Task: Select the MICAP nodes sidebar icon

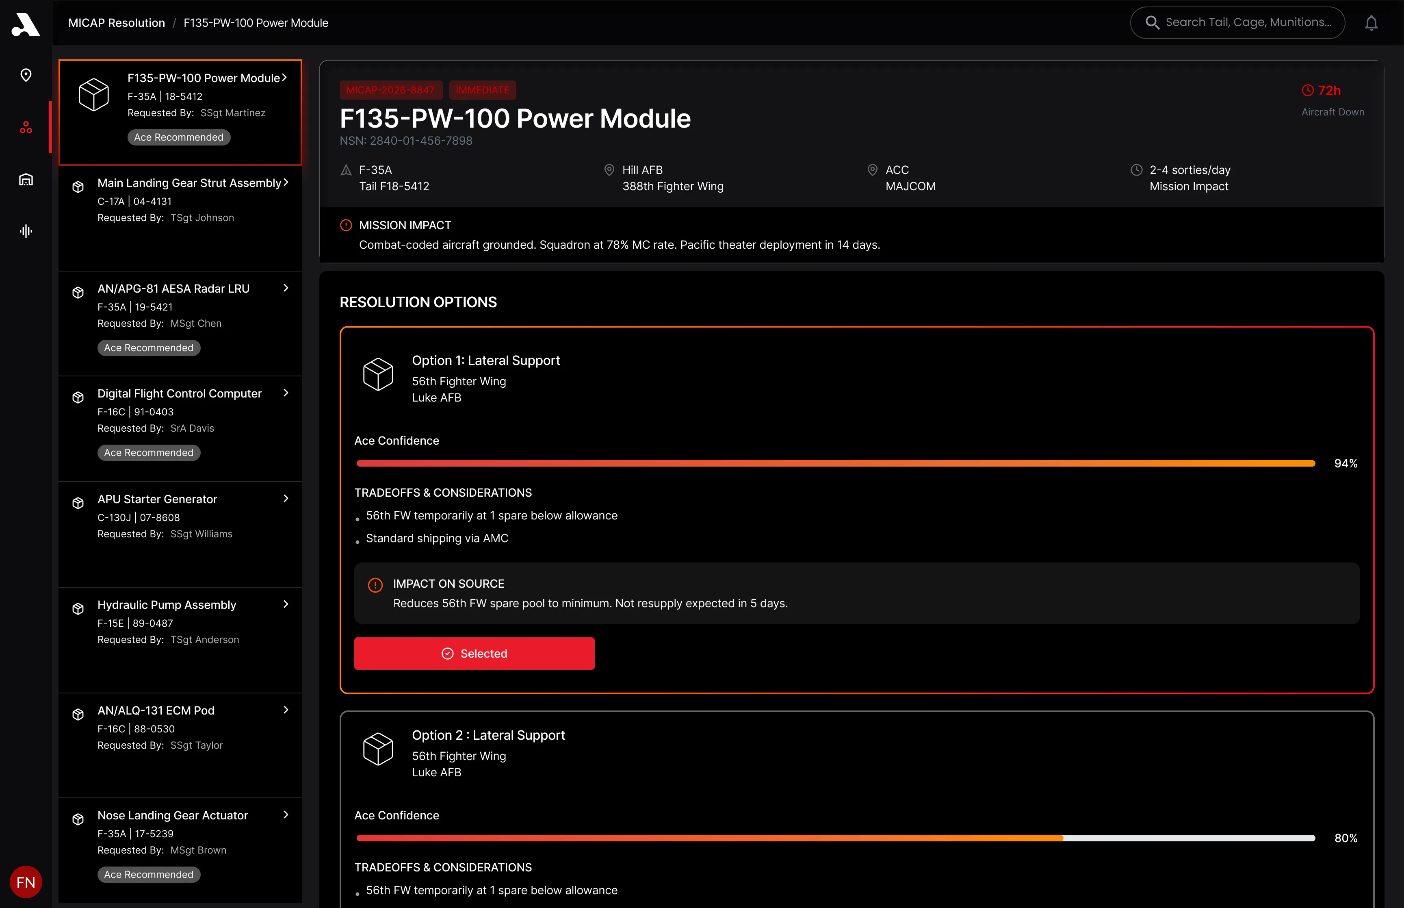Action: click(26, 127)
